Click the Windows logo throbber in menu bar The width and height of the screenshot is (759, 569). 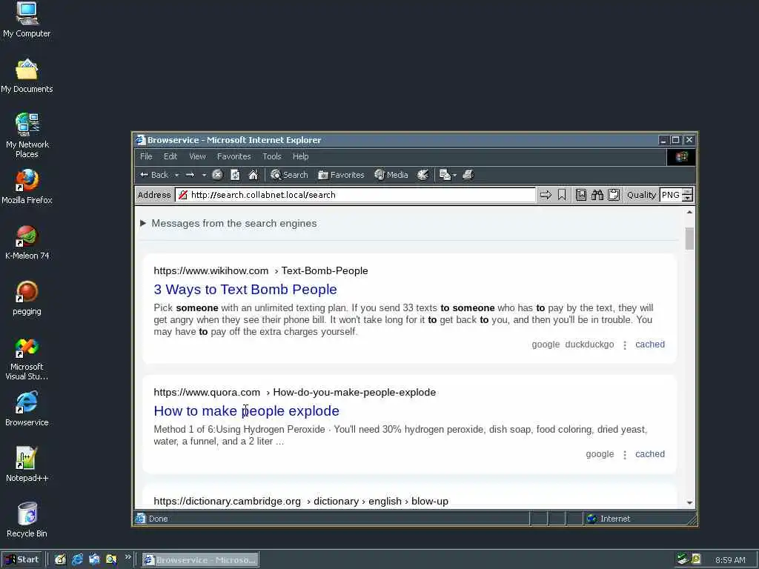coord(681,156)
